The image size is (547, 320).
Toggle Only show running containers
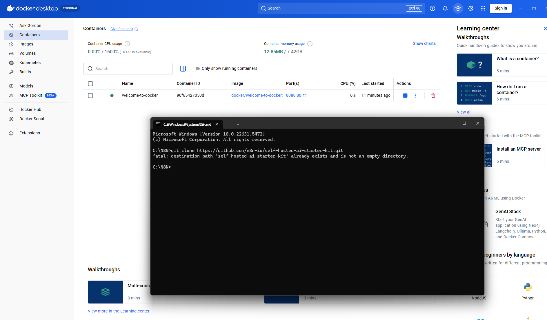point(196,69)
